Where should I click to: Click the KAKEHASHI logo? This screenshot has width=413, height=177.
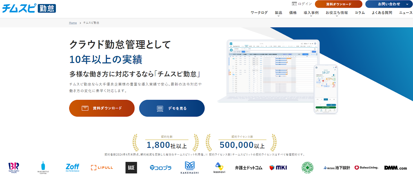click(x=190, y=168)
